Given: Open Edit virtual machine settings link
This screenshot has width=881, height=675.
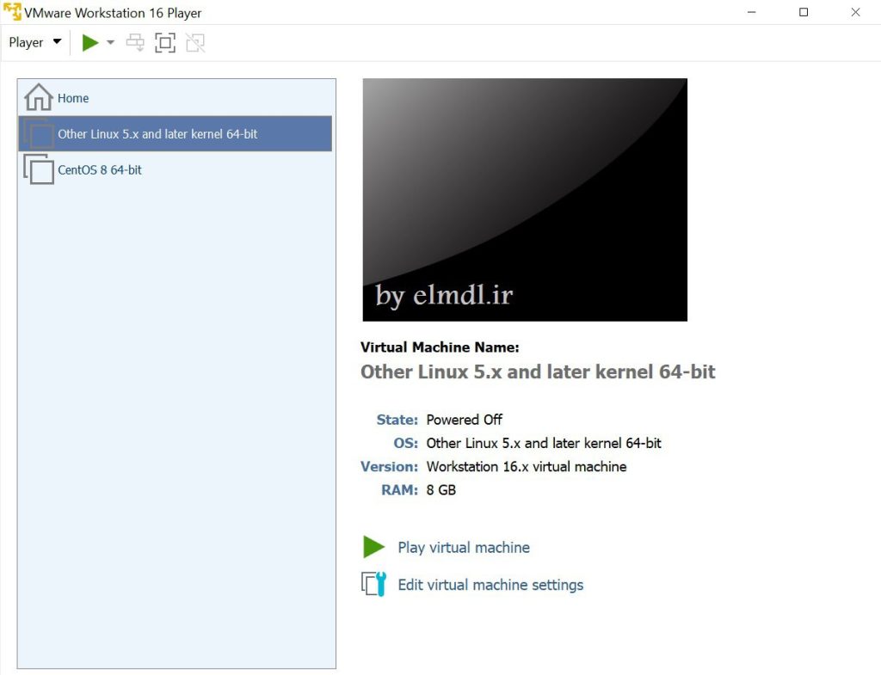Looking at the screenshot, I should [490, 585].
